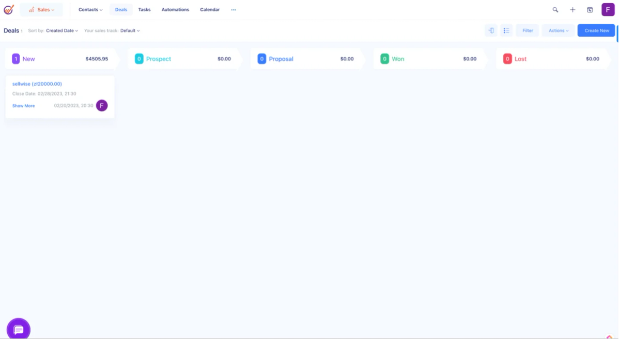620x340 pixels.
Task: Click the Filter button
Action: 528,30
